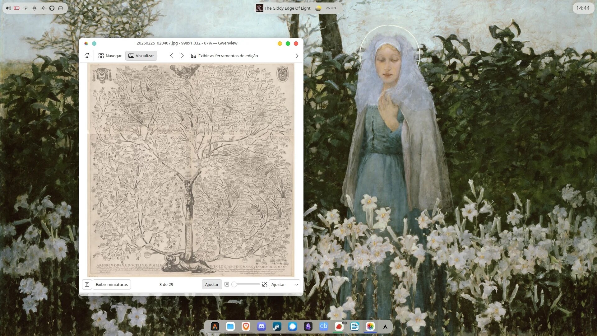The width and height of the screenshot is (597, 336).
Task: Click Exibir miniaturas button
Action: 112,284
